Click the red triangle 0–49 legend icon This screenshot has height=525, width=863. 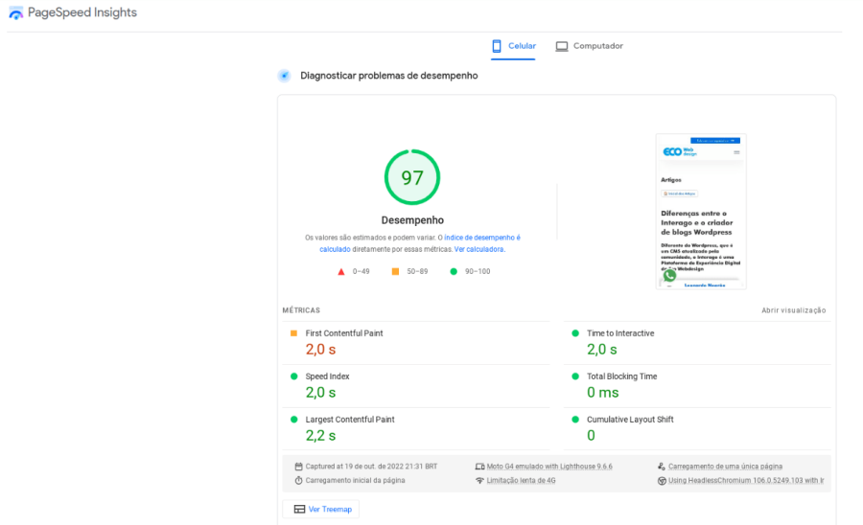341,271
